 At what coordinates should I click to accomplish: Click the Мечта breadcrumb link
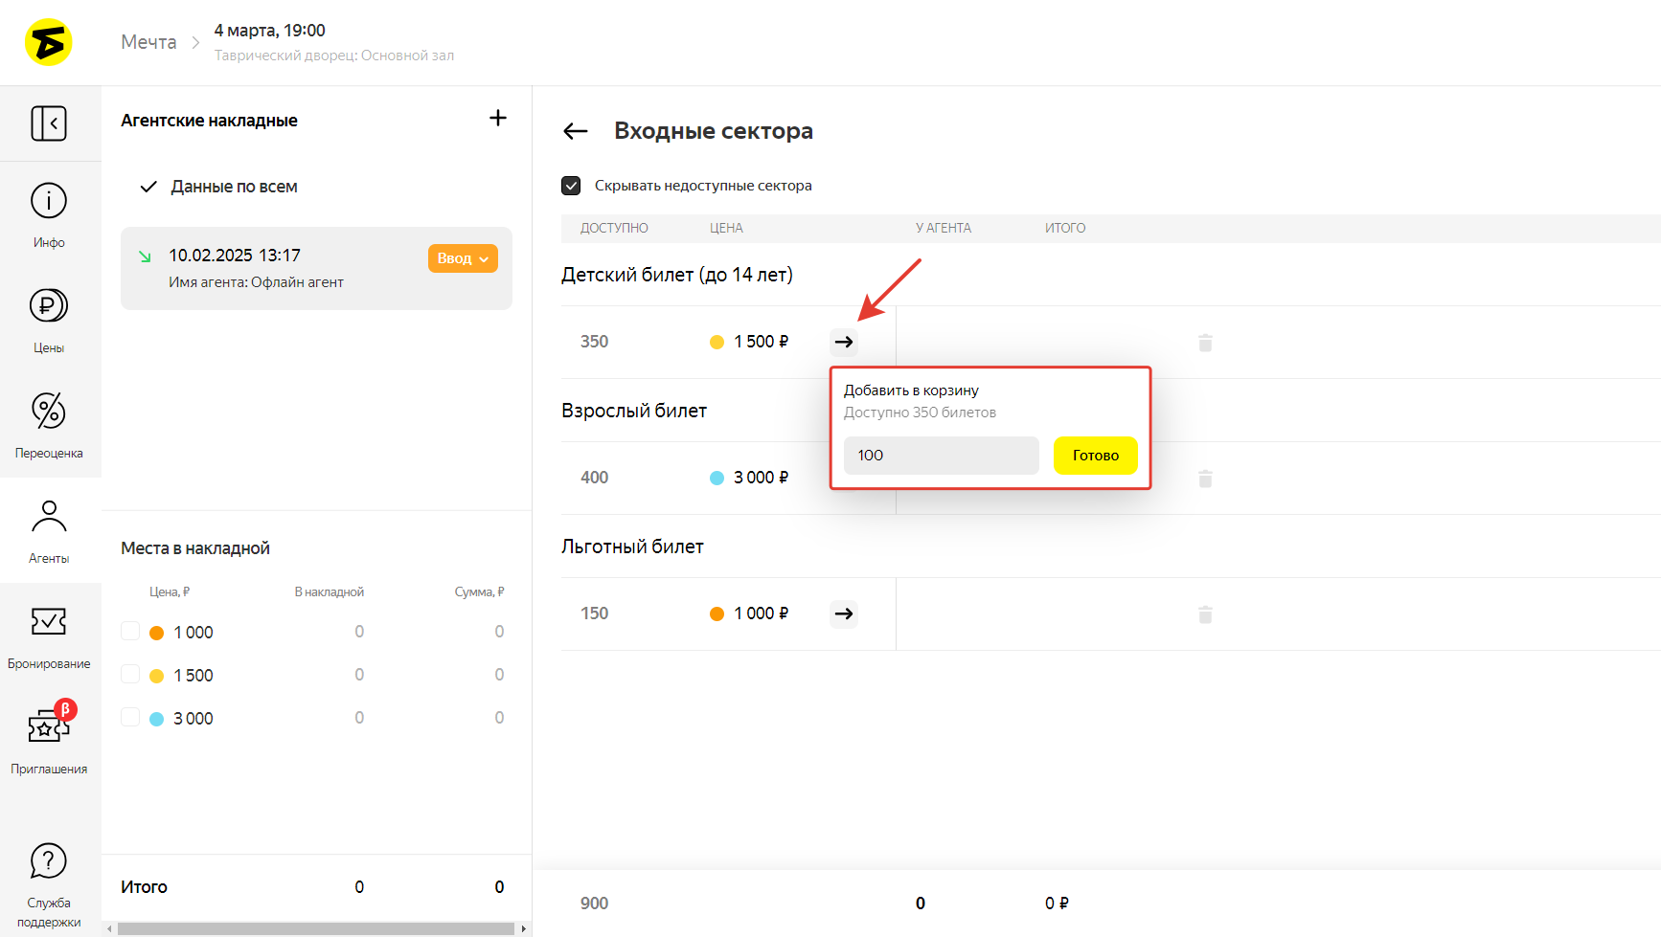(148, 42)
